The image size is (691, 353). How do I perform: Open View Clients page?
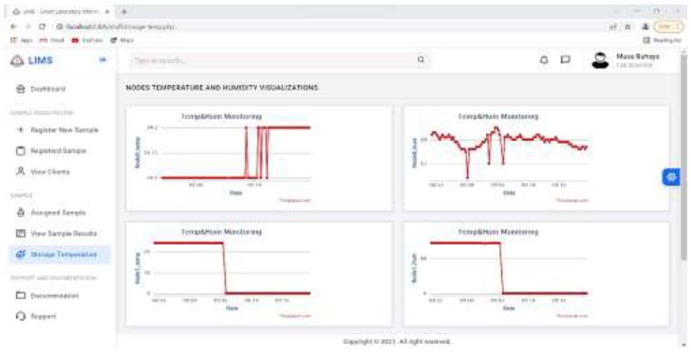pyautogui.click(x=43, y=171)
